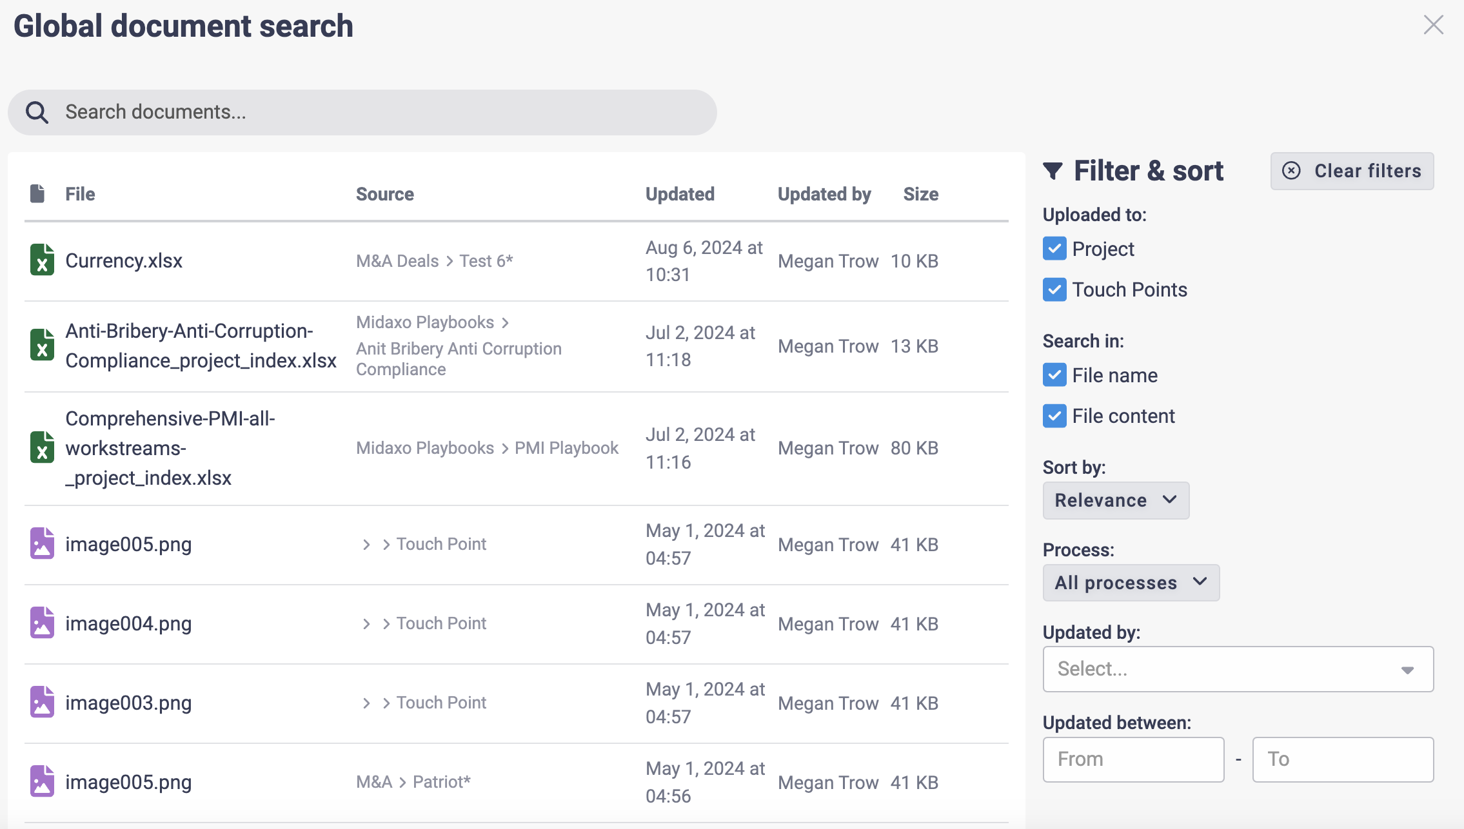The image size is (1464, 829).
Task: Open the Updated by Select dropdown
Action: (1238, 669)
